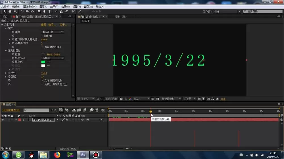284x159 pixels.
Task: Select the arrow Selection tool
Action: click(x=5, y=11)
